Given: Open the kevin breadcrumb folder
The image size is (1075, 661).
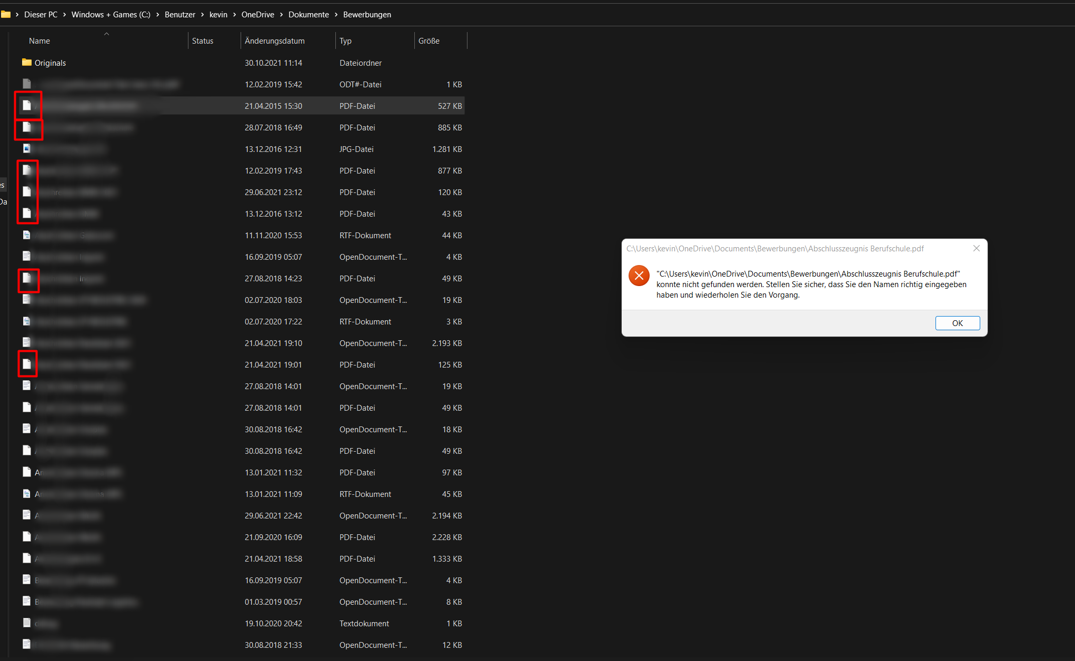Looking at the screenshot, I should 218,15.
